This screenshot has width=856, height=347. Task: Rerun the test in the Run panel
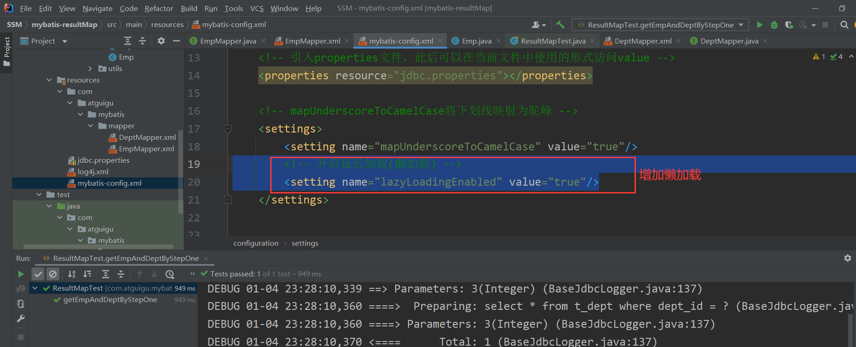pos(21,274)
